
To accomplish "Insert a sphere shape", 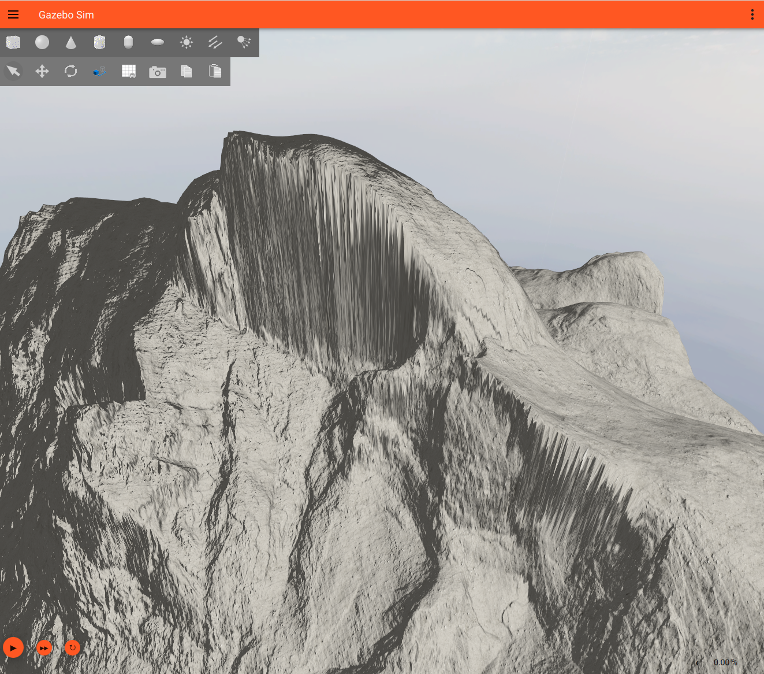I will click(42, 42).
